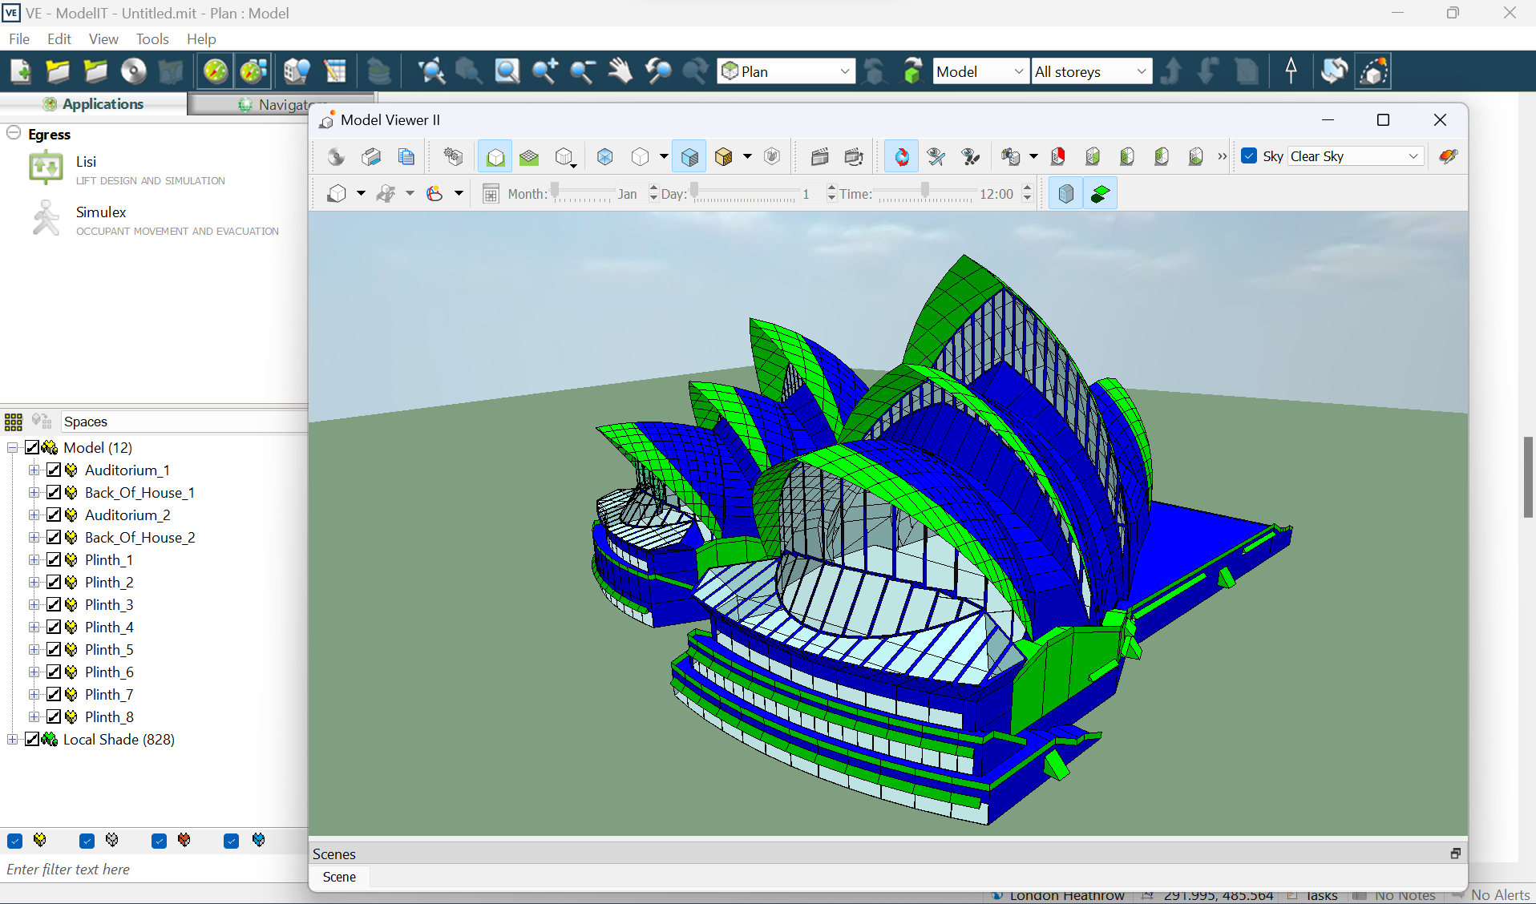The height and width of the screenshot is (904, 1536).
Task: Open the Lisi lift design application
Action: [86, 162]
